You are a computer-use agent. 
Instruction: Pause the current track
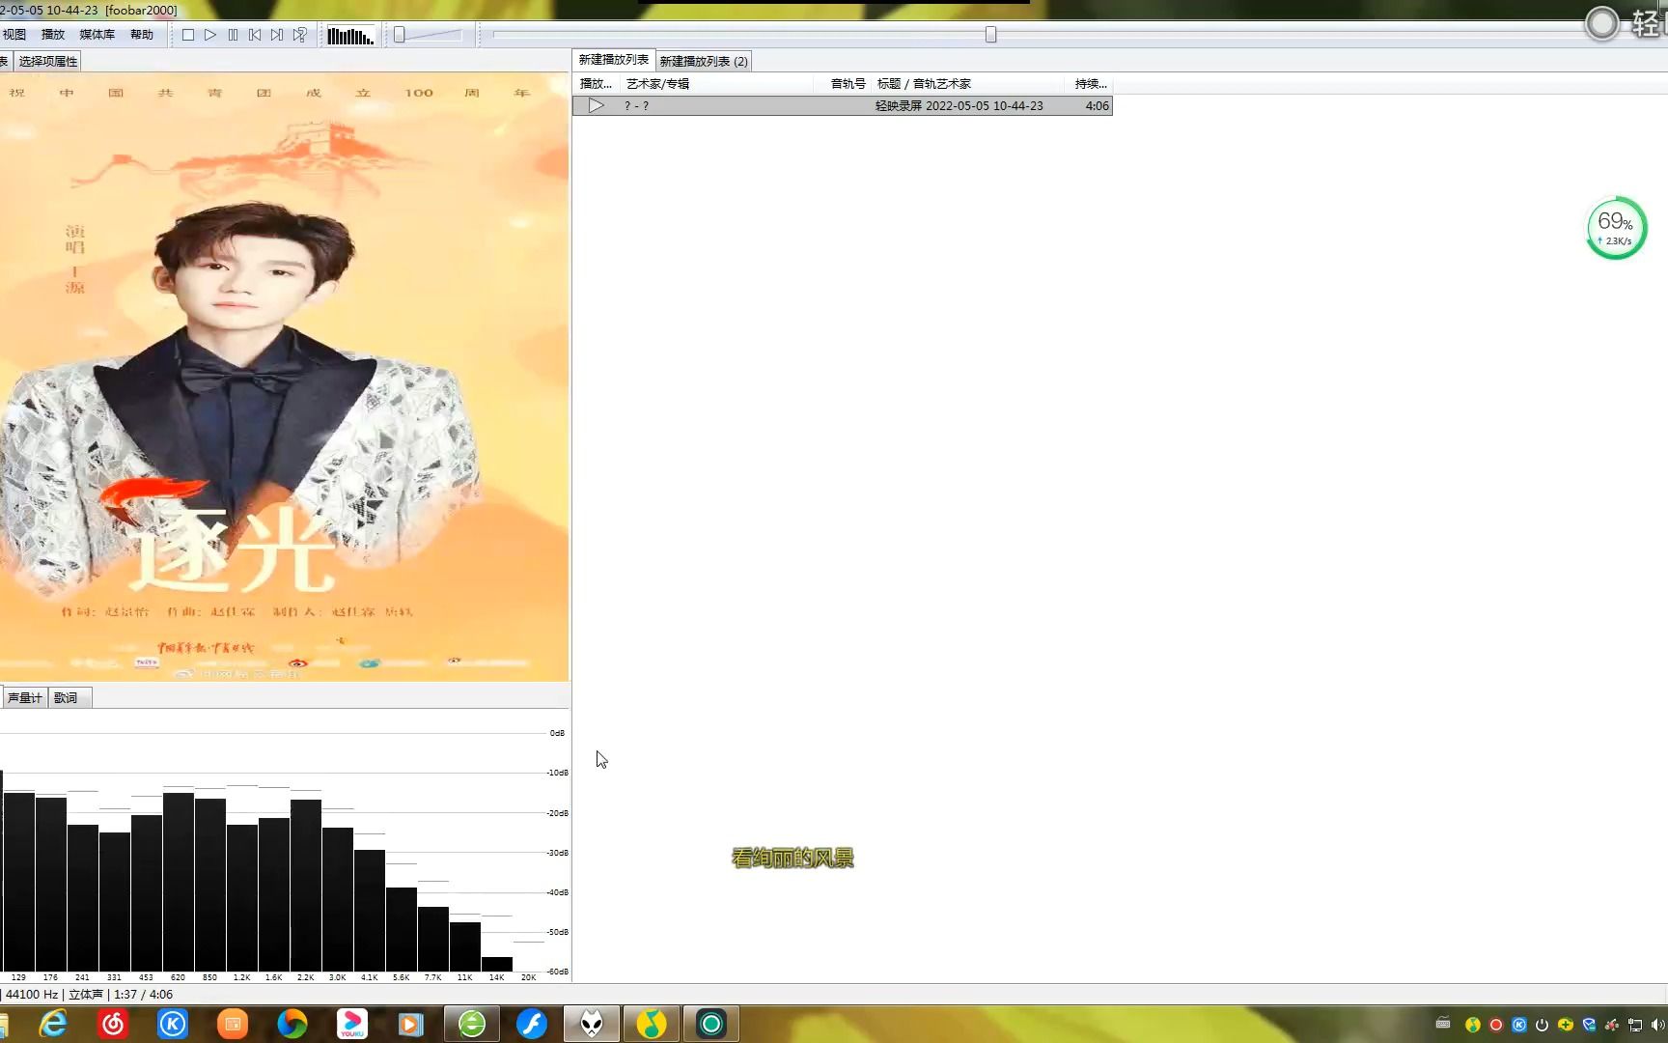(233, 35)
